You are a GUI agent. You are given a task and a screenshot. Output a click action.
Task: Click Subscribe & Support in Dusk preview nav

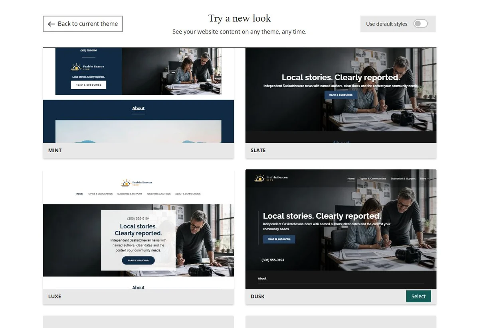pyautogui.click(x=403, y=179)
